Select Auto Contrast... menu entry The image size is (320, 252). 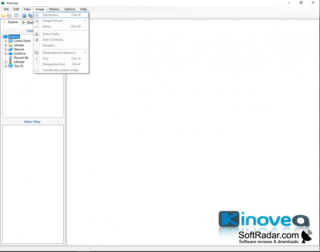tap(61, 40)
